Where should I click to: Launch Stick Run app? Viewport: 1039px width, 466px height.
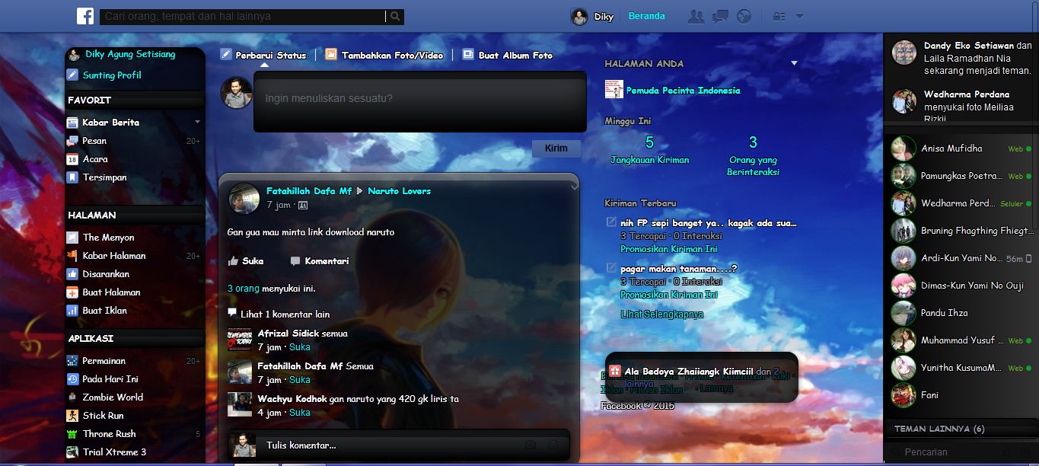(103, 416)
